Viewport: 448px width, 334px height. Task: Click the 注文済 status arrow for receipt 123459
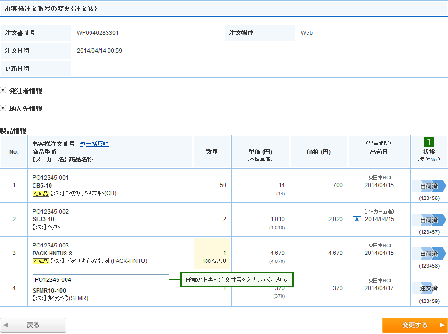click(x=428, y=288)
